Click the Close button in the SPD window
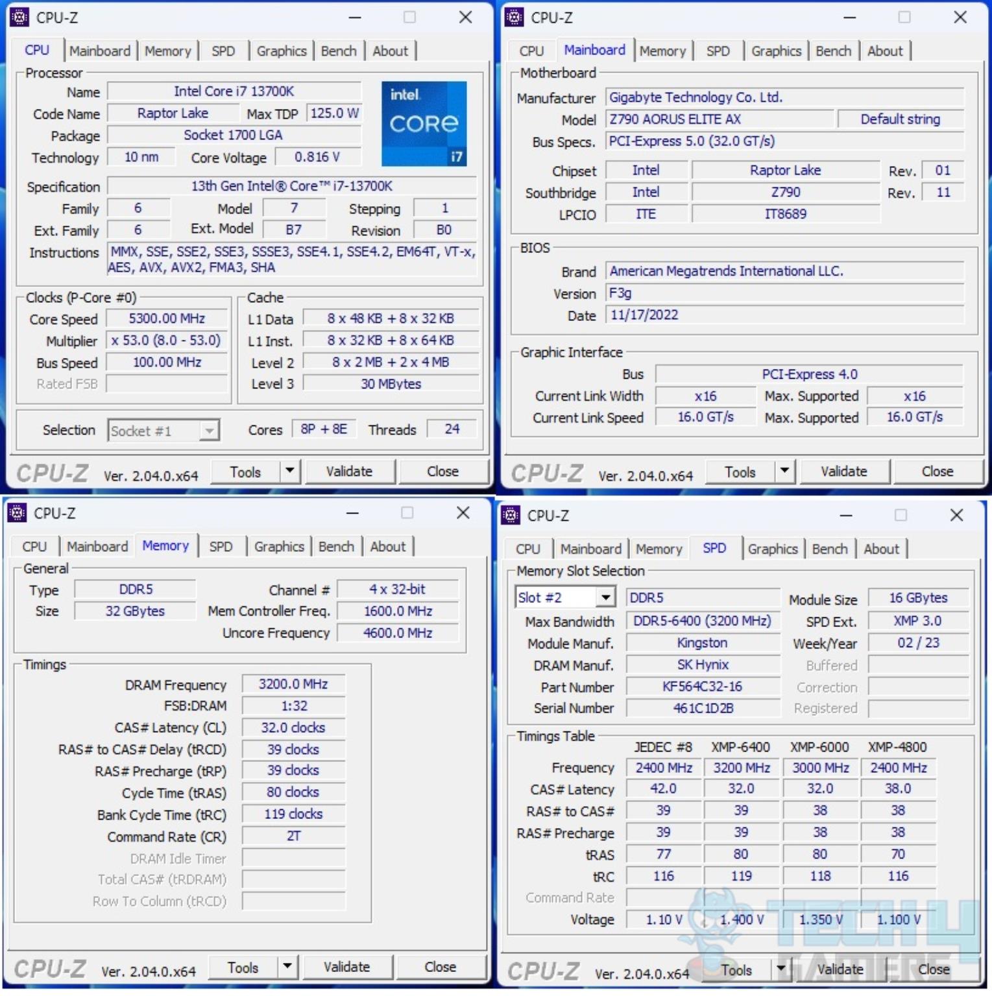992x996 pixels. 934,969
